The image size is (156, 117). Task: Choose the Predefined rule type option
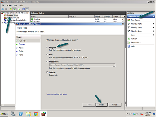click(x=47, y=62)
